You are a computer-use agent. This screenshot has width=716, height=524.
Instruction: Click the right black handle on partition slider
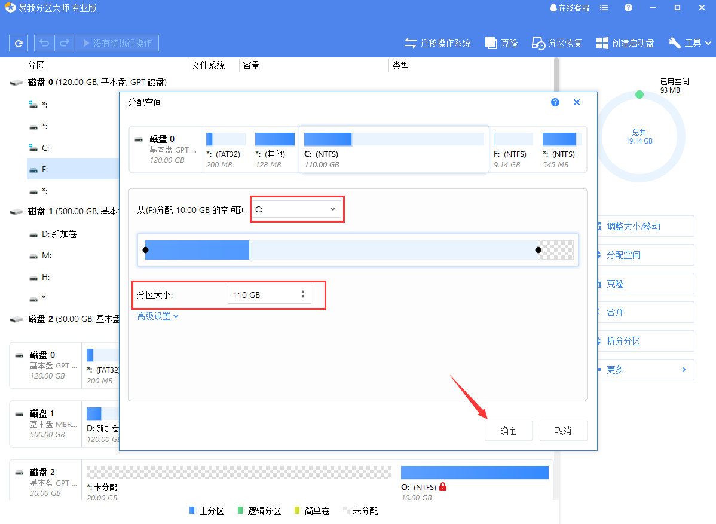tap(538, 250)
